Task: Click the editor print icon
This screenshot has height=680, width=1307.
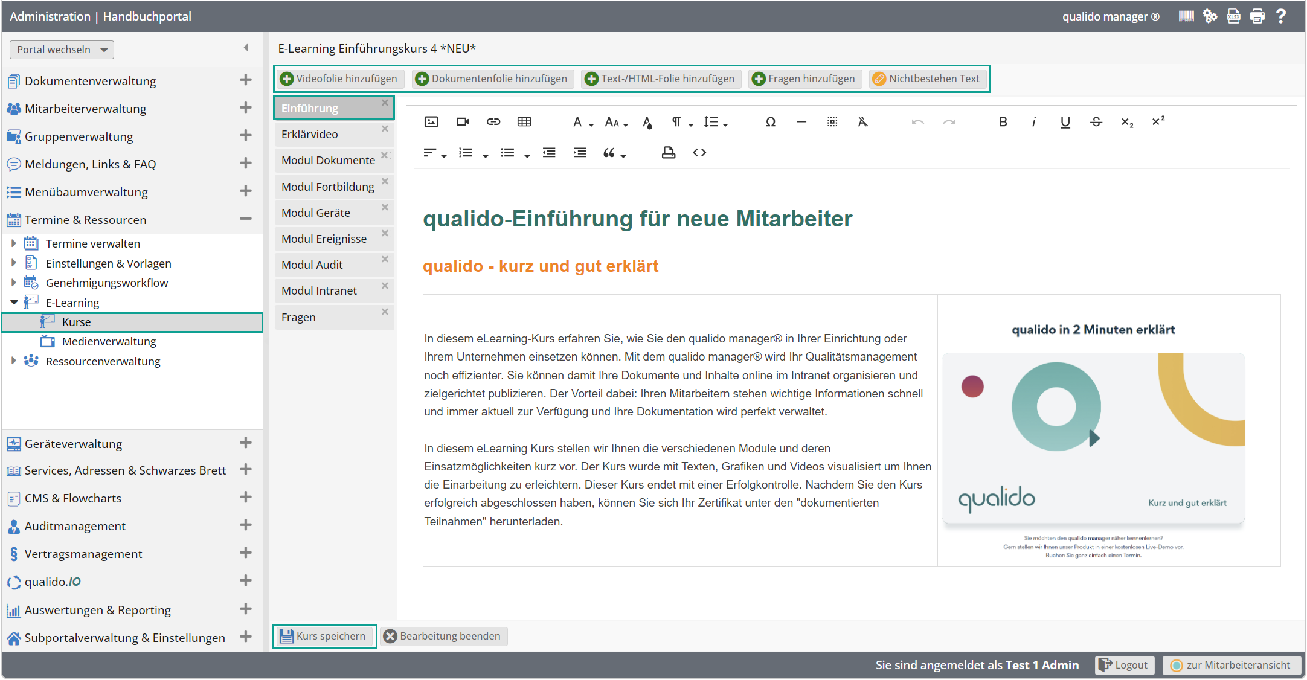Action: tap(669, 153)
